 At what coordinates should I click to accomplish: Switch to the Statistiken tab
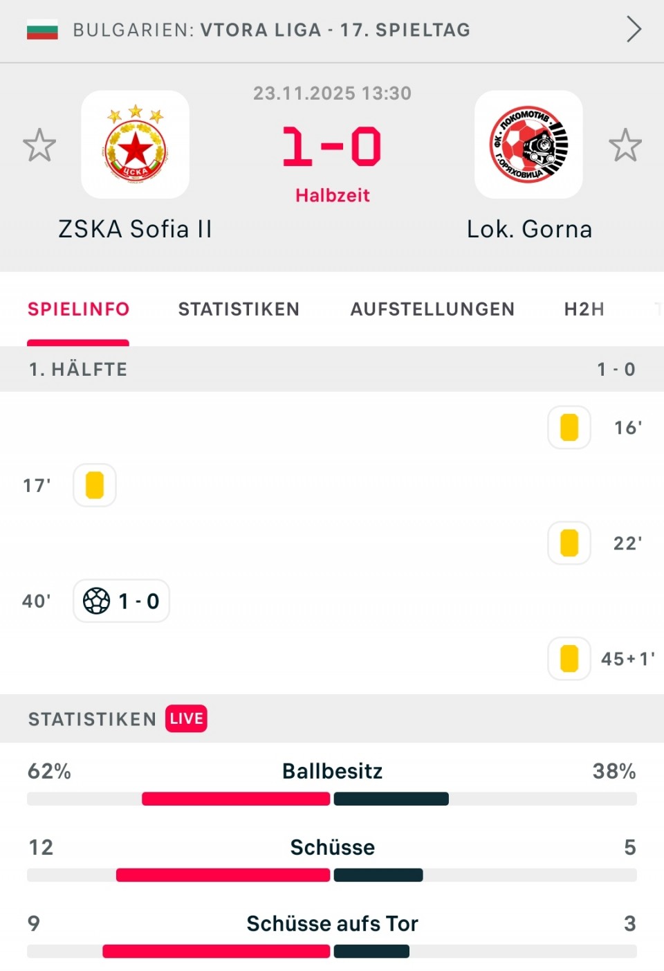point(239,309)
